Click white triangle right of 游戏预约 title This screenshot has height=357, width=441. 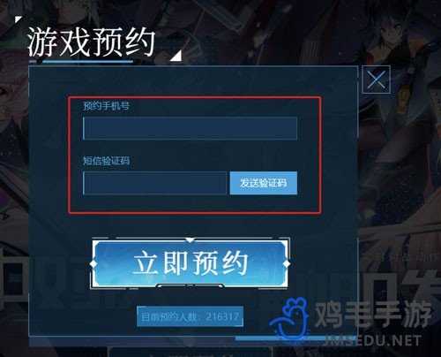coord(176,56)
